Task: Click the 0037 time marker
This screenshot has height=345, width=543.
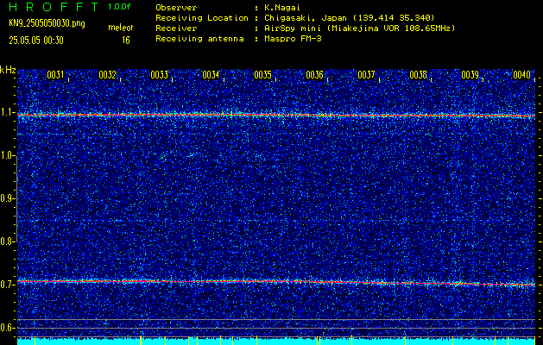Action: [366, 75]
